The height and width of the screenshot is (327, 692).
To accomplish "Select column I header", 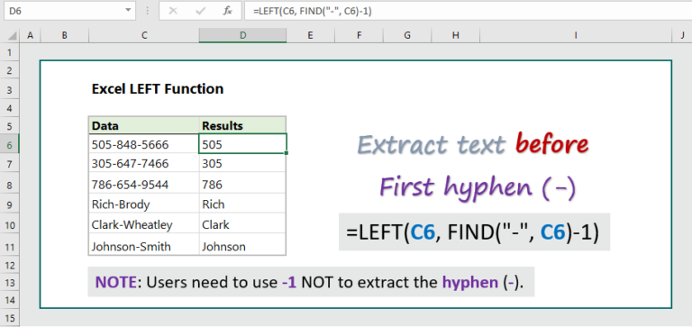I will [x=576, y=36].
